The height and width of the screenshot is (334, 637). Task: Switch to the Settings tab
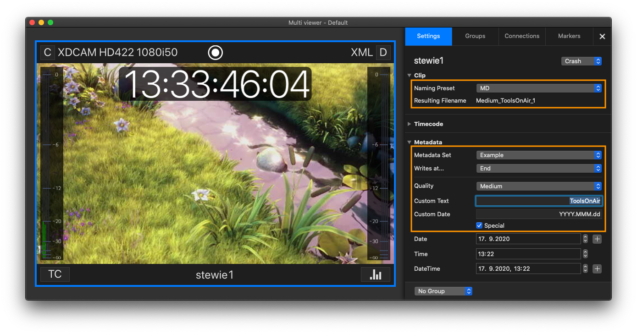pos(428,36)
